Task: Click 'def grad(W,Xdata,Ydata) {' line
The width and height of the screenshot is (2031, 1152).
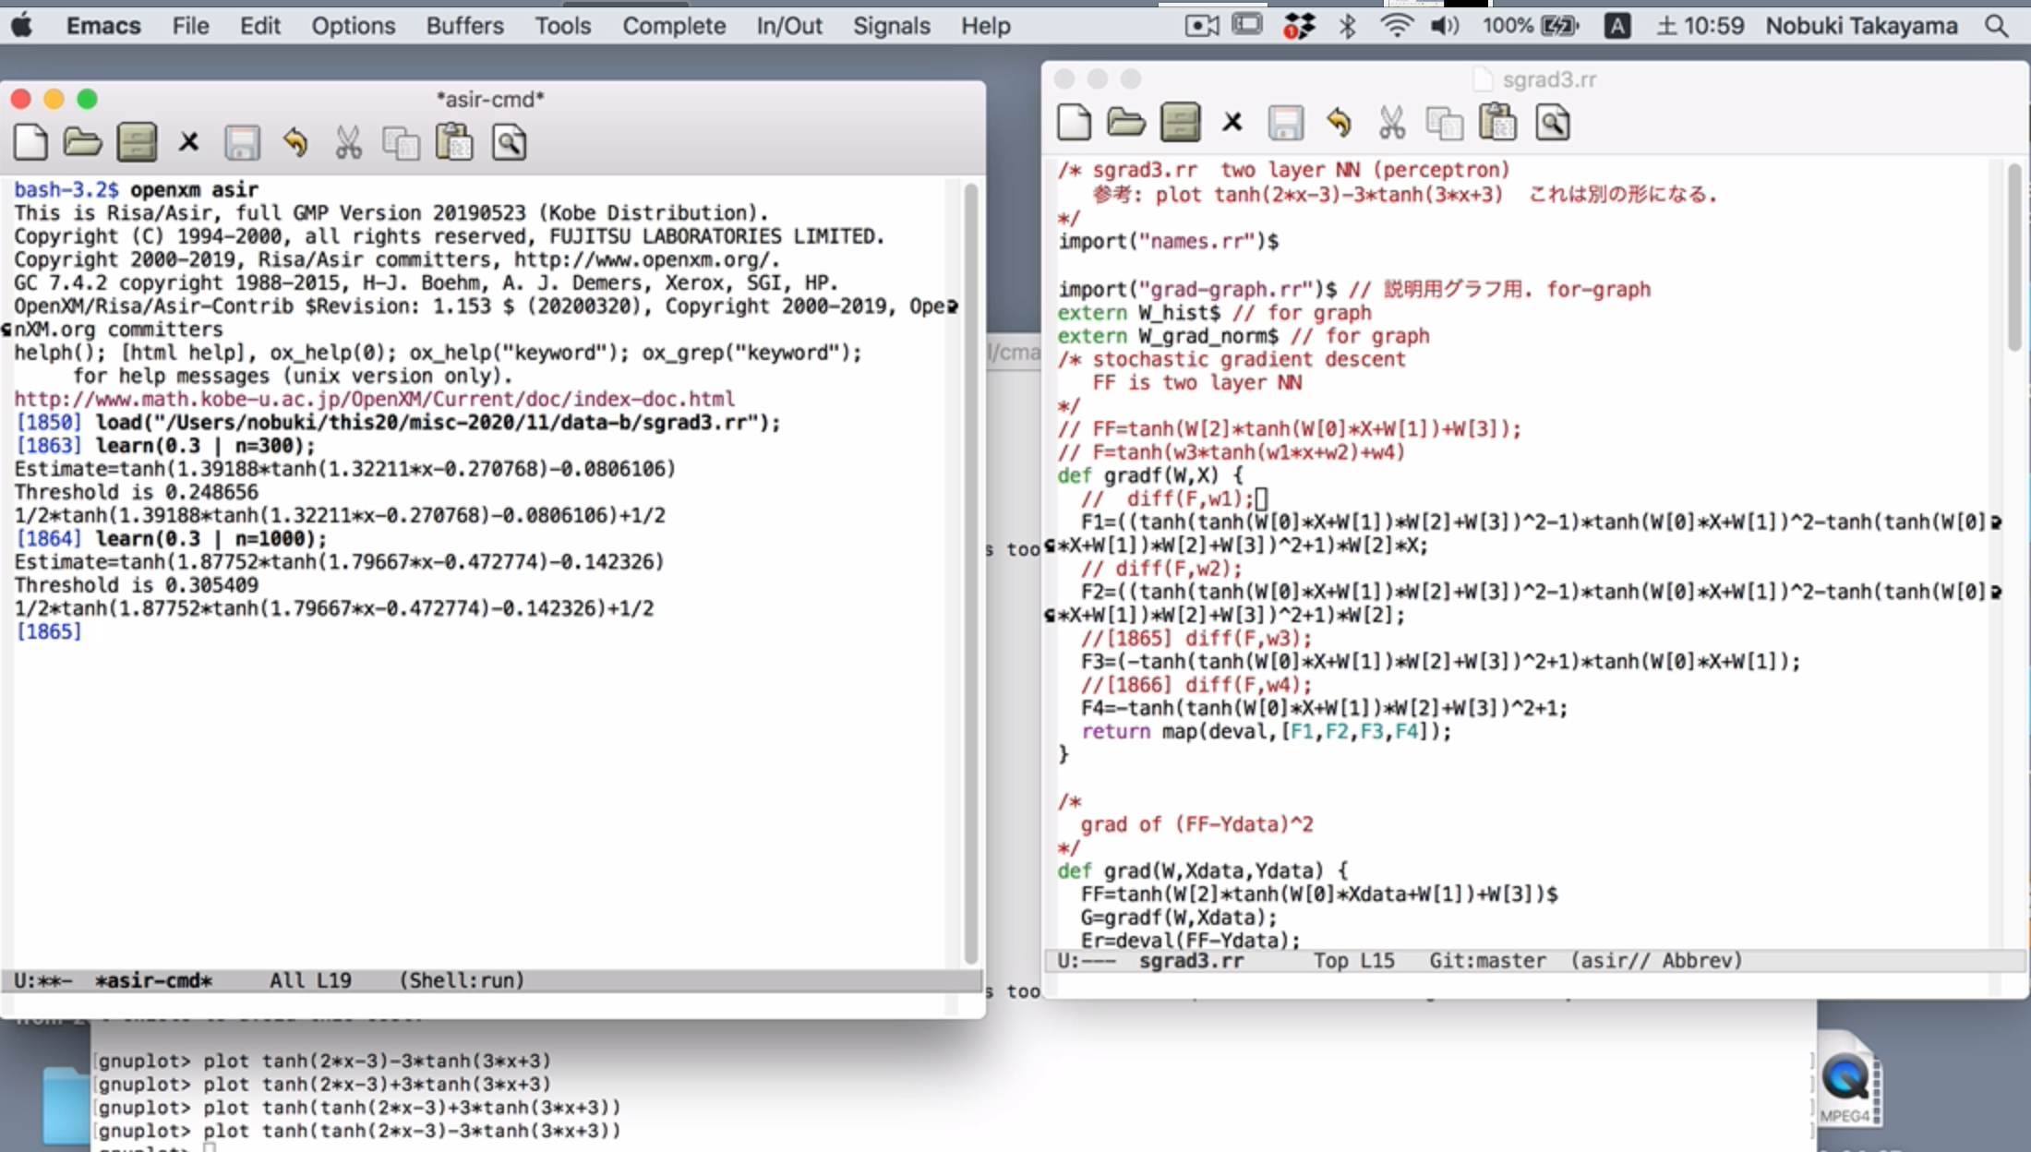Action: click(x=1203, y=870)
